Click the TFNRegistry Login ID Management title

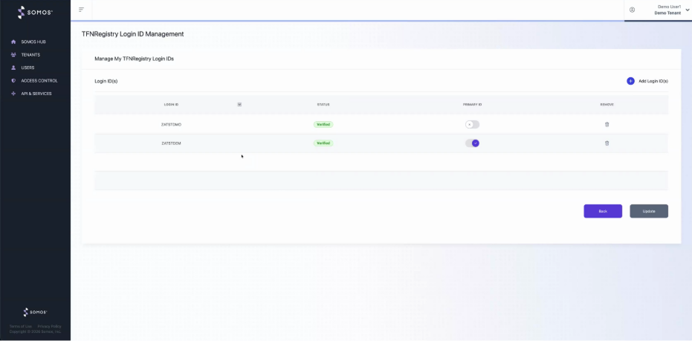(133, 34)
